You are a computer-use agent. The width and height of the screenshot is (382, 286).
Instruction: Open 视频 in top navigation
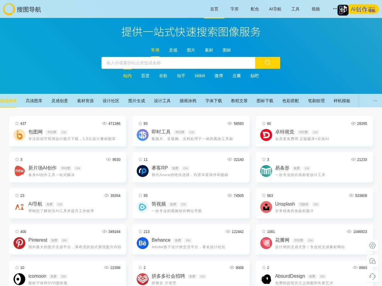(316, 9)
